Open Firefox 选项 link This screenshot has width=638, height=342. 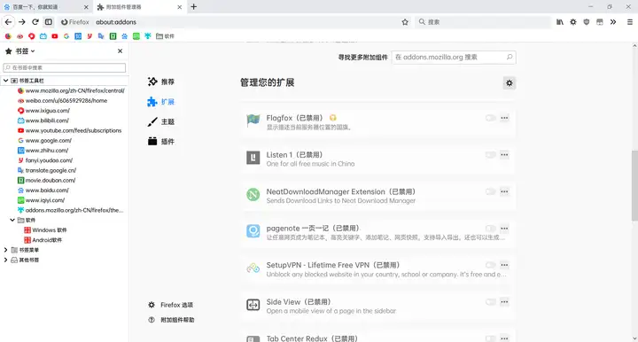(x=171, y=305)
